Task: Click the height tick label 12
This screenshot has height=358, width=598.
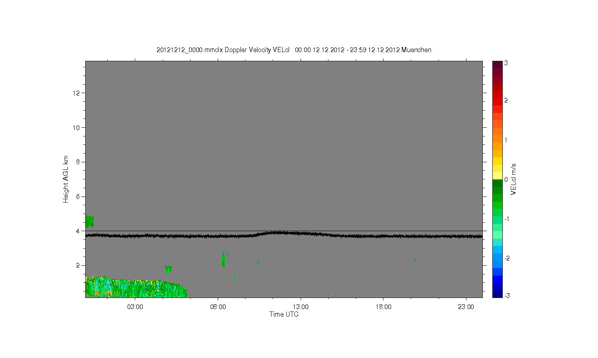Action: [77, 93]
